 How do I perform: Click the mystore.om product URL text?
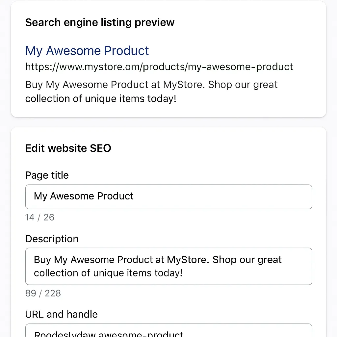159,67
